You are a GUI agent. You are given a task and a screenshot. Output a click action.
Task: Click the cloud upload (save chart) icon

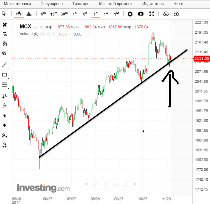click(x=176, y=14)
